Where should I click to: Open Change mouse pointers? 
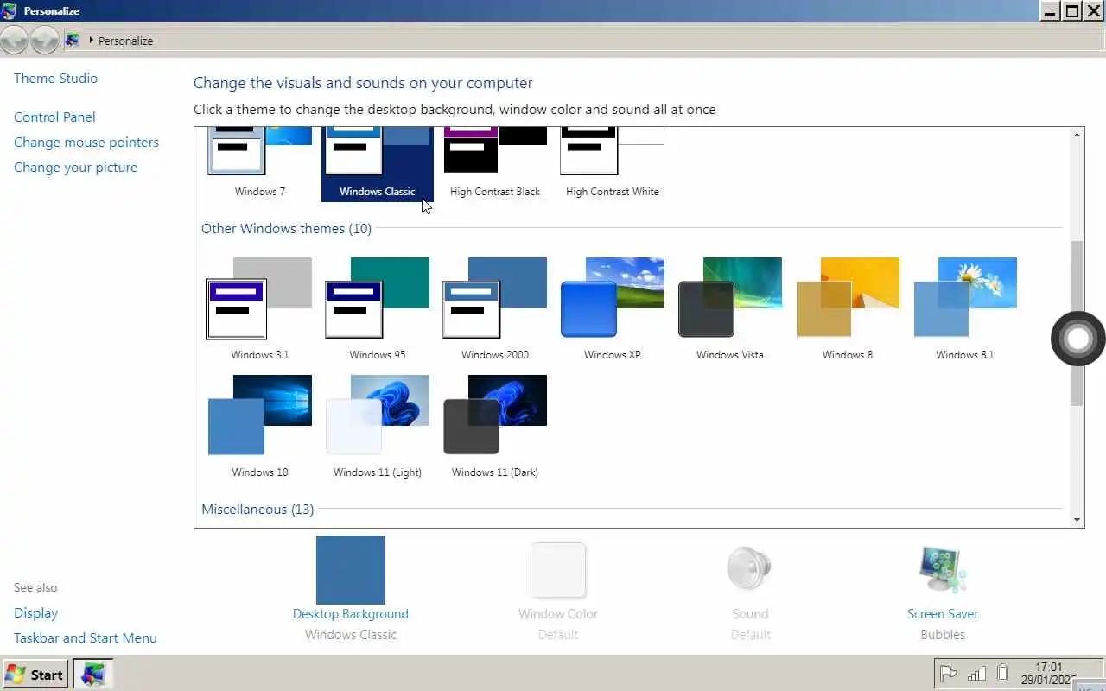pyautogui.click(x=86, y=142)
